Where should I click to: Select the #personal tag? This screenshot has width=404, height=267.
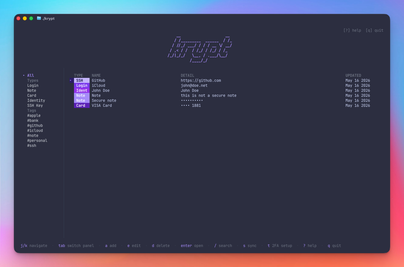tap(37, 140)
